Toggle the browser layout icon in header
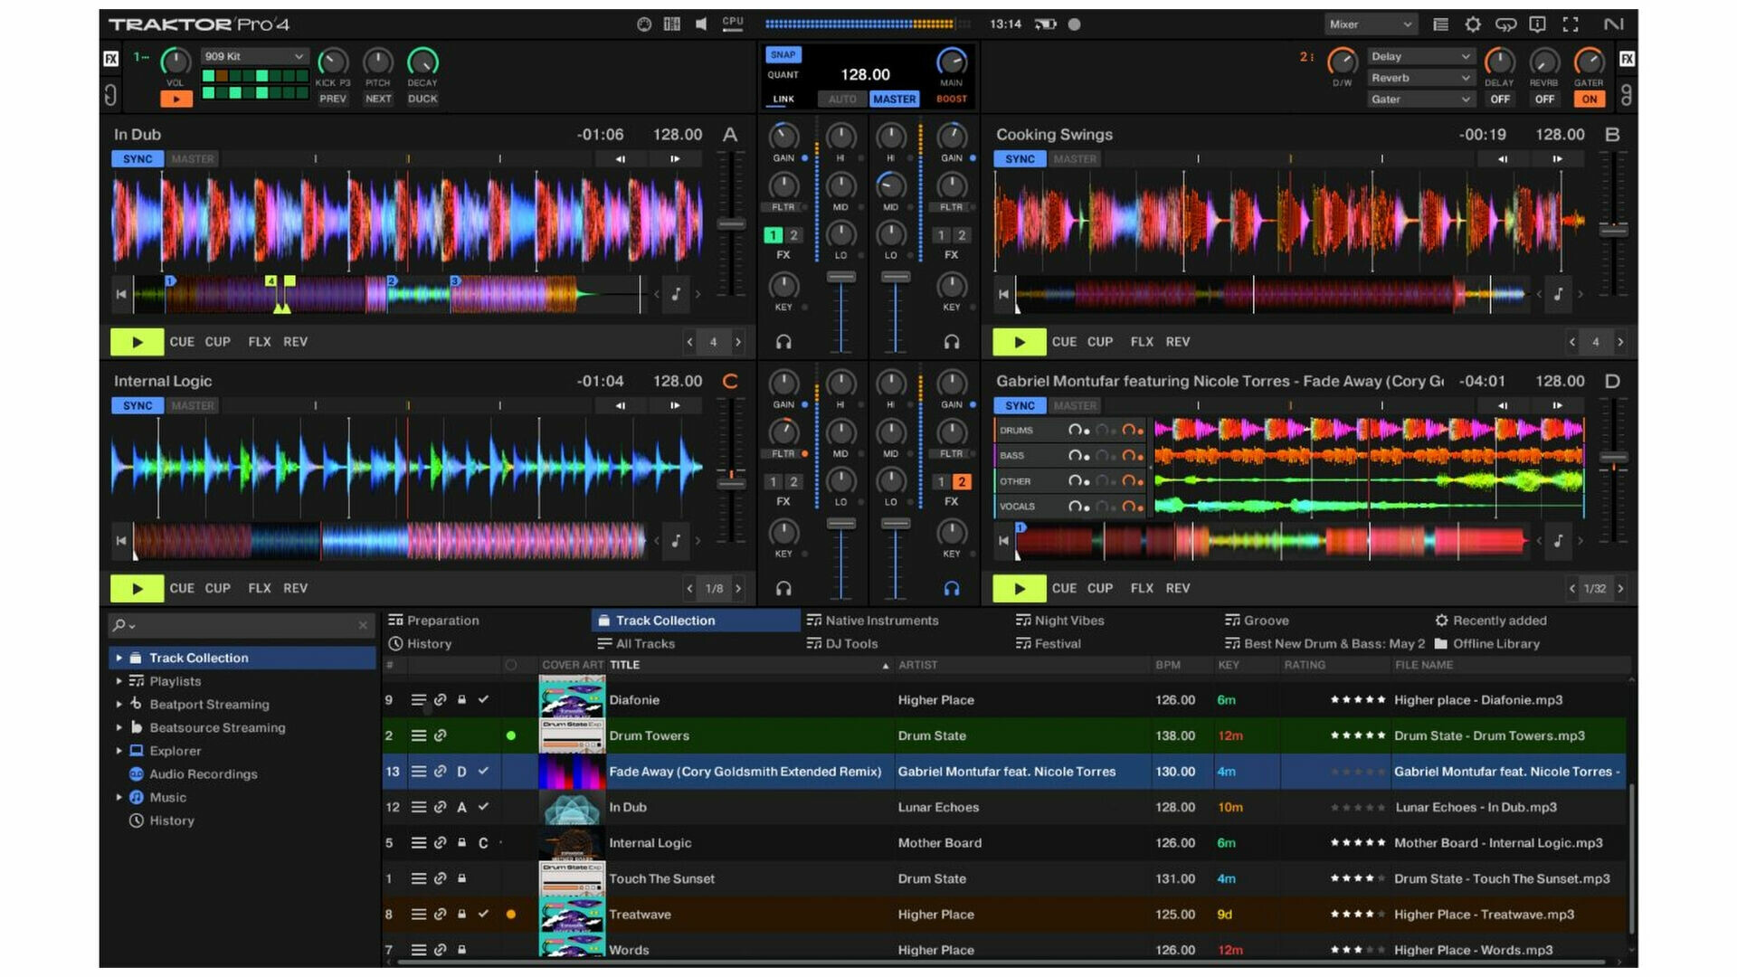Screen dimensions: 1737x977 click(1441, 24)
